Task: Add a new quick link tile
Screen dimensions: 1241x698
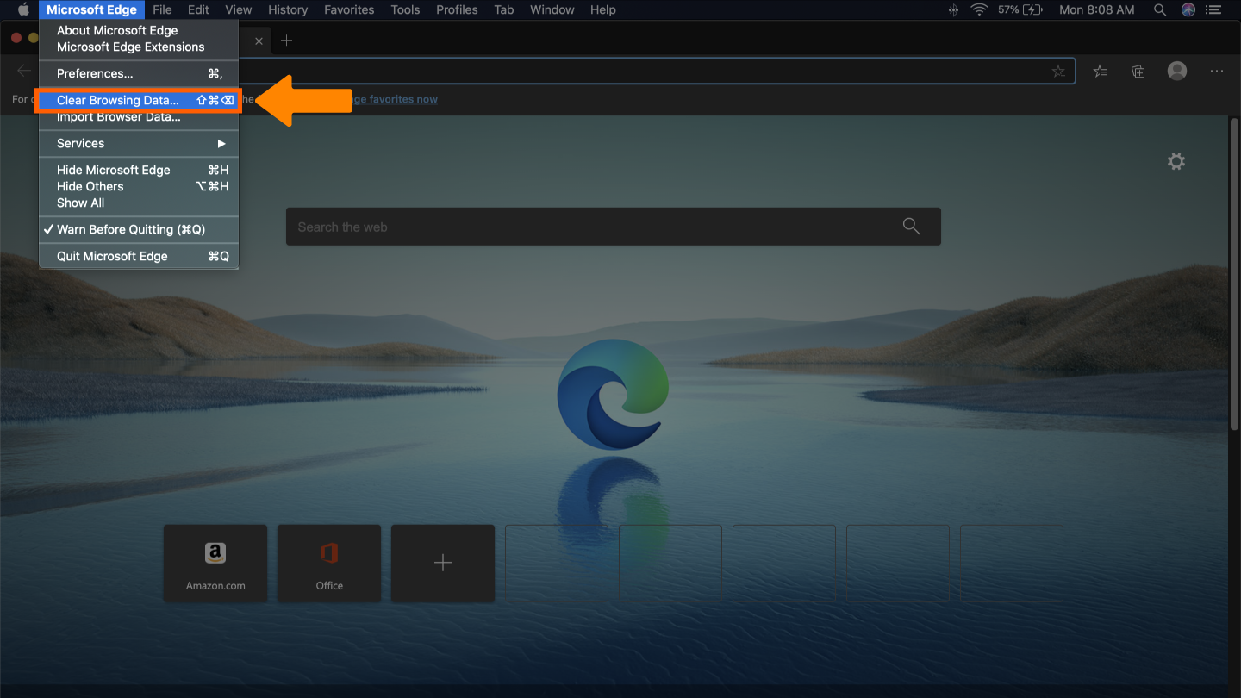Action: 443,563
